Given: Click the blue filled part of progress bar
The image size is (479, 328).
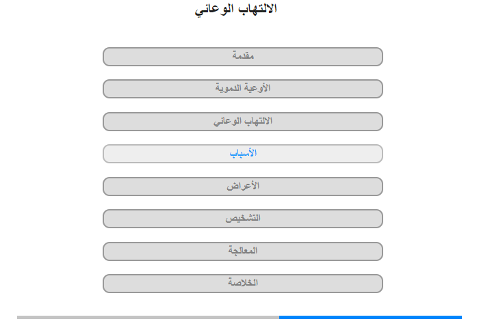Looking at the screenshot, I should click(x=370, y=317).
